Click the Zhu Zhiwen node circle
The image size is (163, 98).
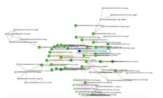click(x=100, y=20)
